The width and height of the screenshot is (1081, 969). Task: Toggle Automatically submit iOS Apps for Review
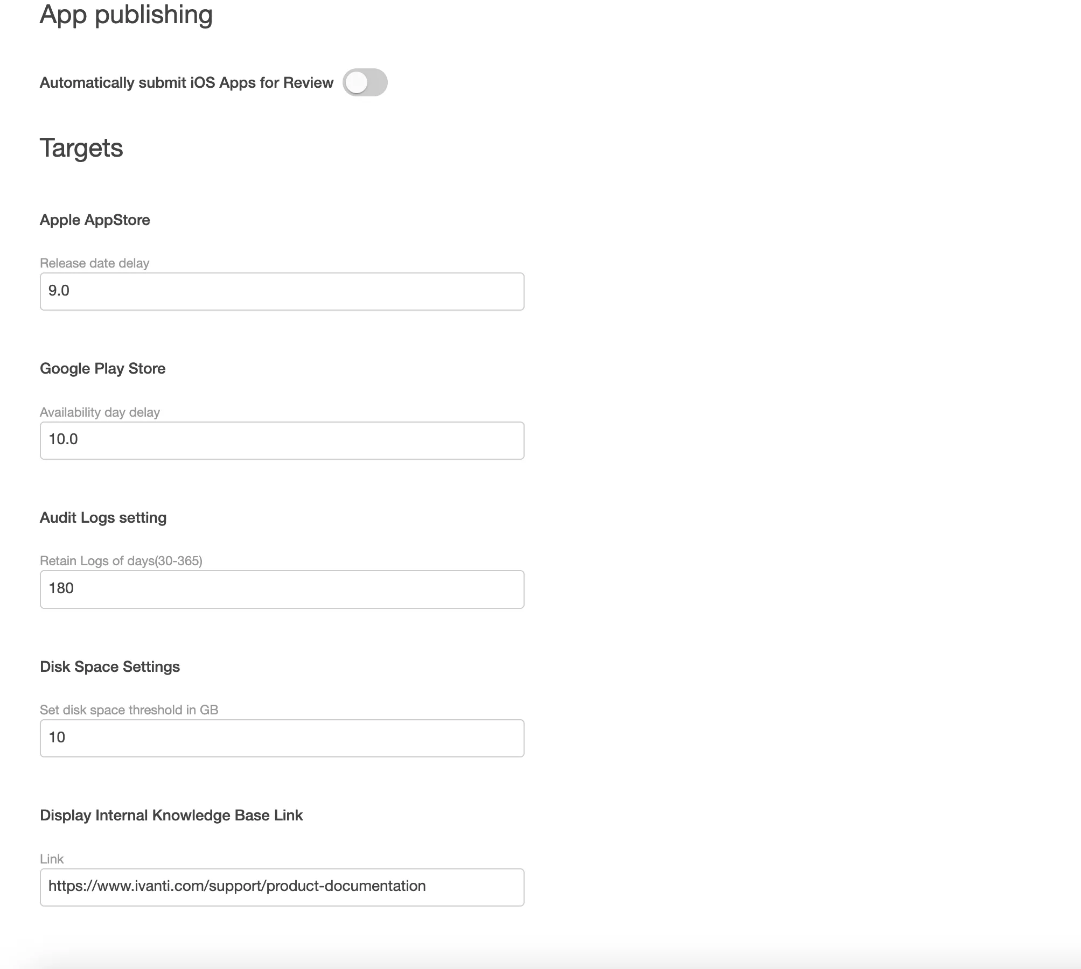tap(365, 82)
